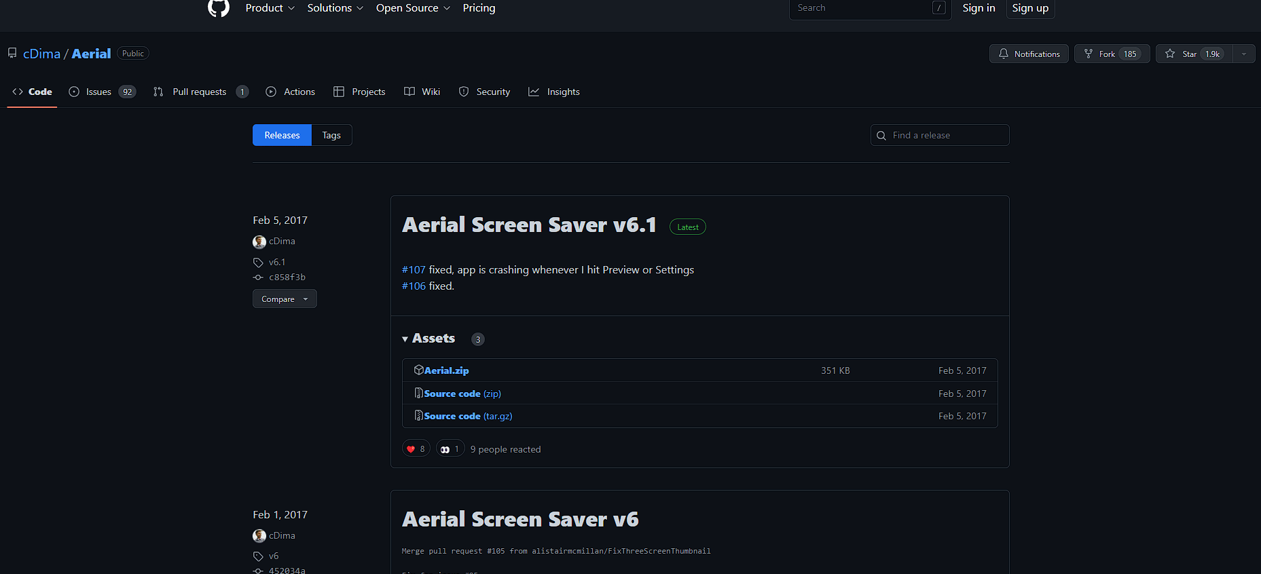The image size is (1261, 574).
Task: Click the Notifications bell button
Action: 1029,54
